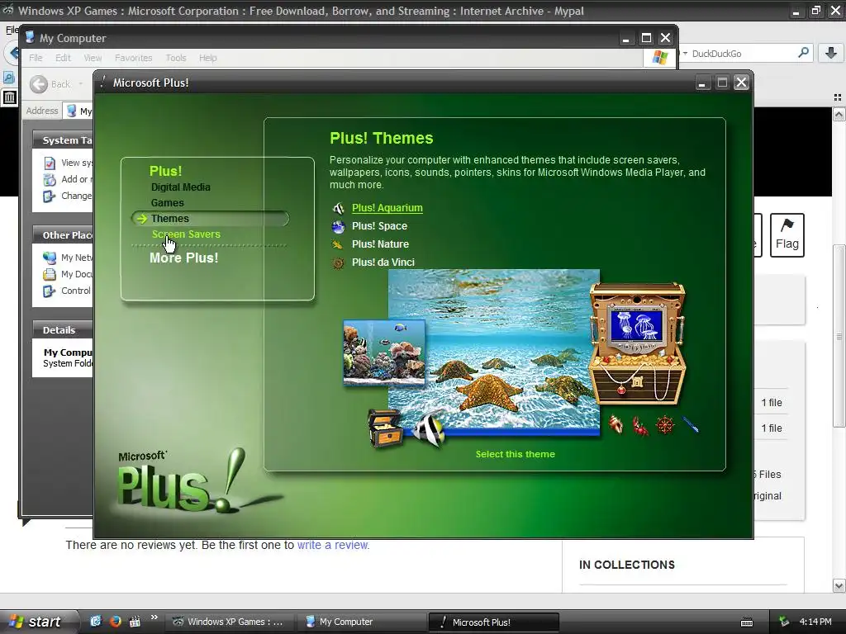This screenshot has height=634, width=846.
Task: Click the Details panel header
Action: tap(63, 330)
